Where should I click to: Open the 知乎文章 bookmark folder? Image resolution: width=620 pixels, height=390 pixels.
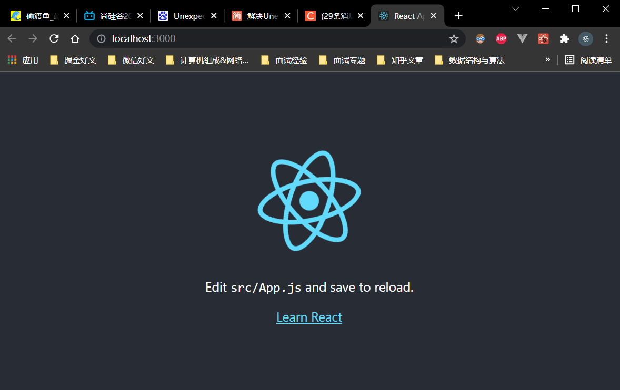point(400,60)
